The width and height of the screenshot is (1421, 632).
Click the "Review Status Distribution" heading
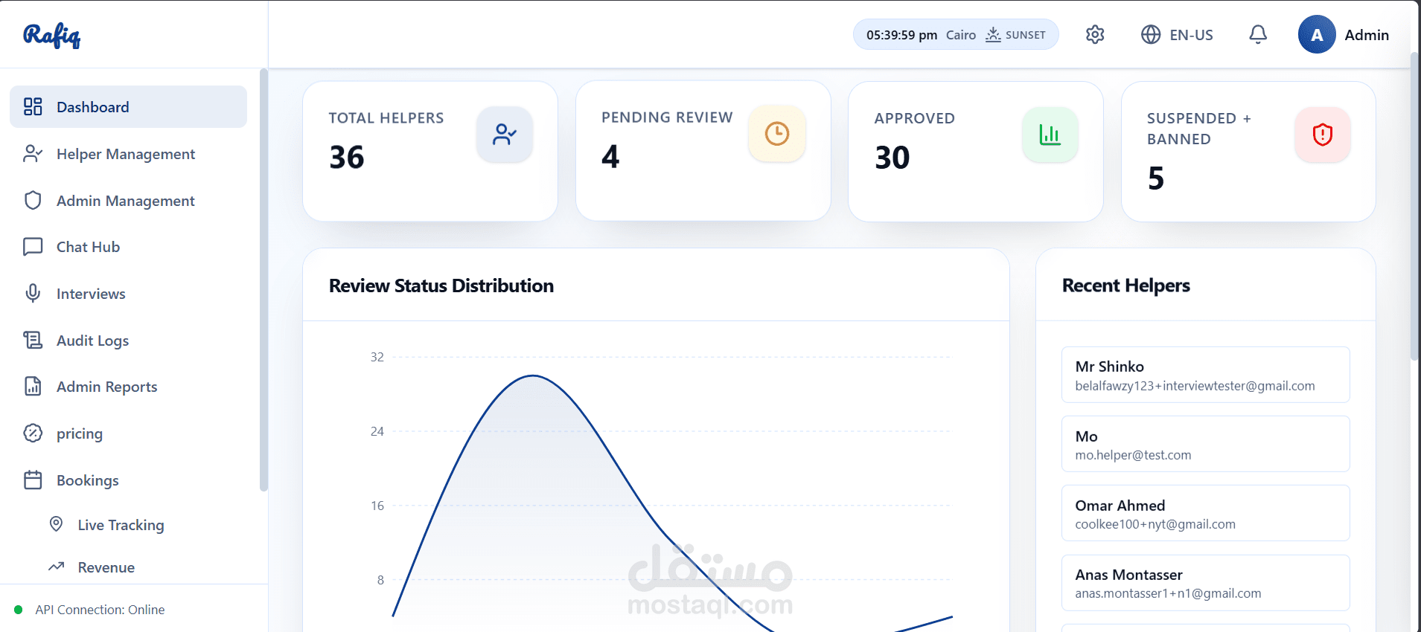pyautogui.click(x=441, y=286)
